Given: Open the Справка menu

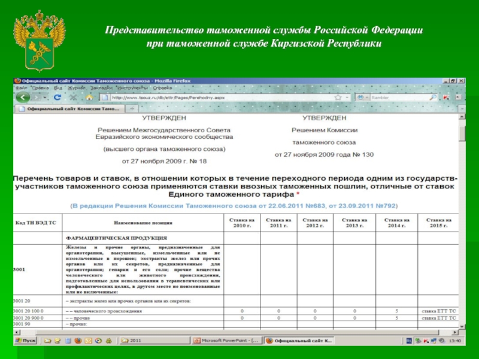Looking at the screenshot, I should pos(162,88).
